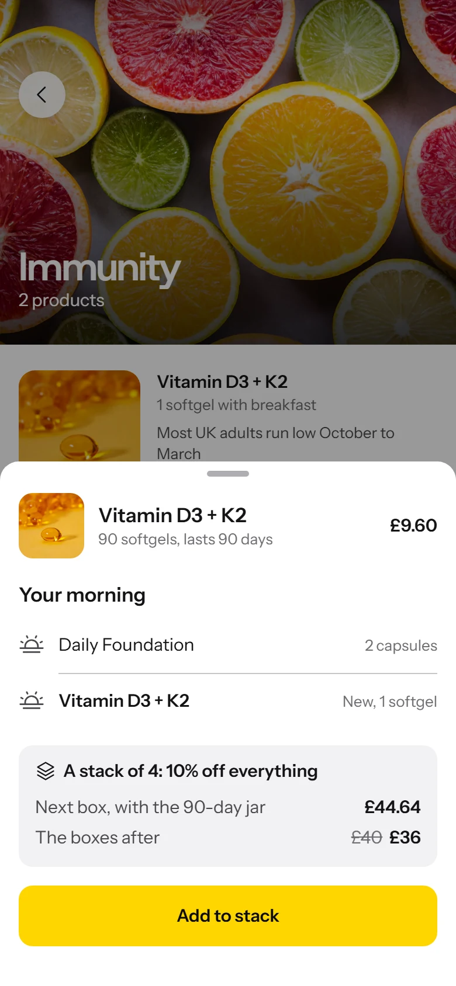The width and height of the screenshot is (456, 986).
Task: Tap the bottom sheet drag handle
Action: [x=228, y=474]
